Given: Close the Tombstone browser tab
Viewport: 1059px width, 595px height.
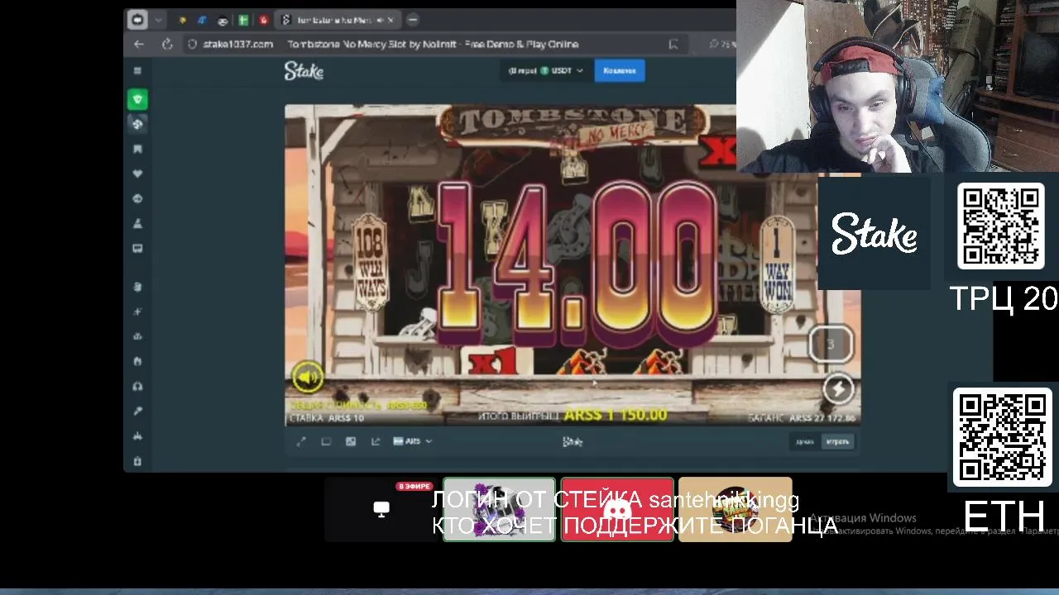Looking at the screenshot, I should pyautogui.click(x=390, y=20).
